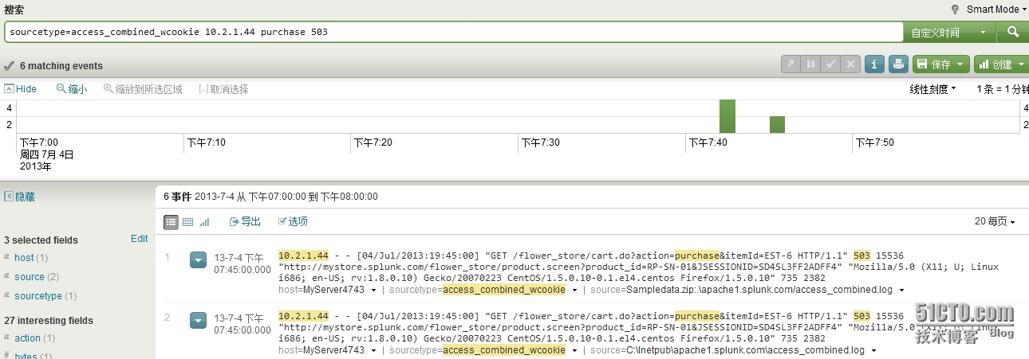Click event 1 timestamp 13-7-4 下午 07:45:00.000
Image resolution: width=1029 pixels, height=359 pixels.
pos(242,263)
